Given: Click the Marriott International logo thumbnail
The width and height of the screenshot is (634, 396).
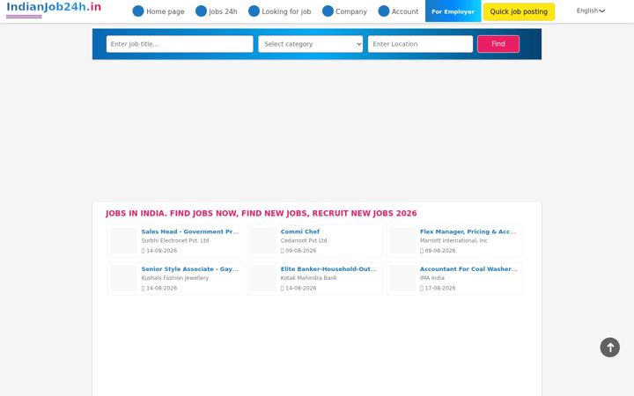Looking at the screenshot, I should point(402,241).
